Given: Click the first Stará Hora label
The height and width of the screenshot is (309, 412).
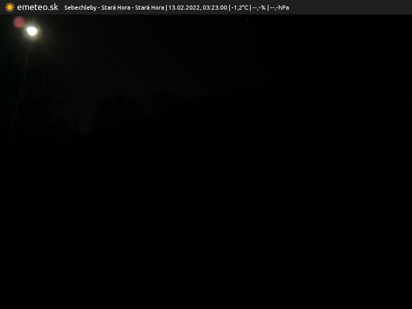Looking at the screenshot, I should [116, 7].
